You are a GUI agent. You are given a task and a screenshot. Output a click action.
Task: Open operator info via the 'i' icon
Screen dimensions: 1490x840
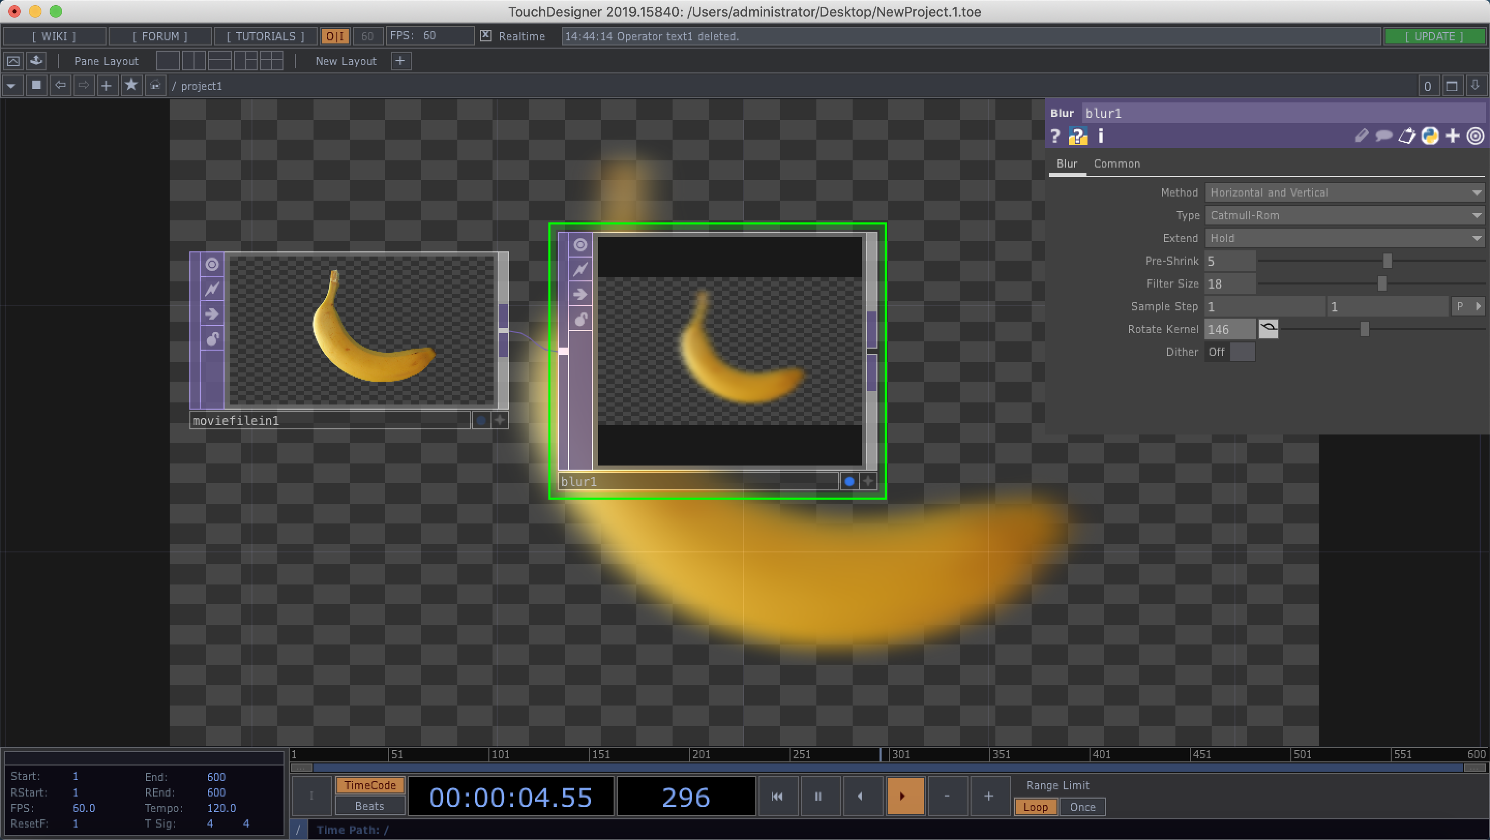[1100, 136]
